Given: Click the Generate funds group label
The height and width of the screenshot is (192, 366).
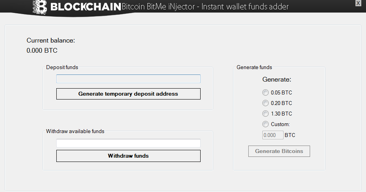Looking at the screenshot, I should pos(254,67).
